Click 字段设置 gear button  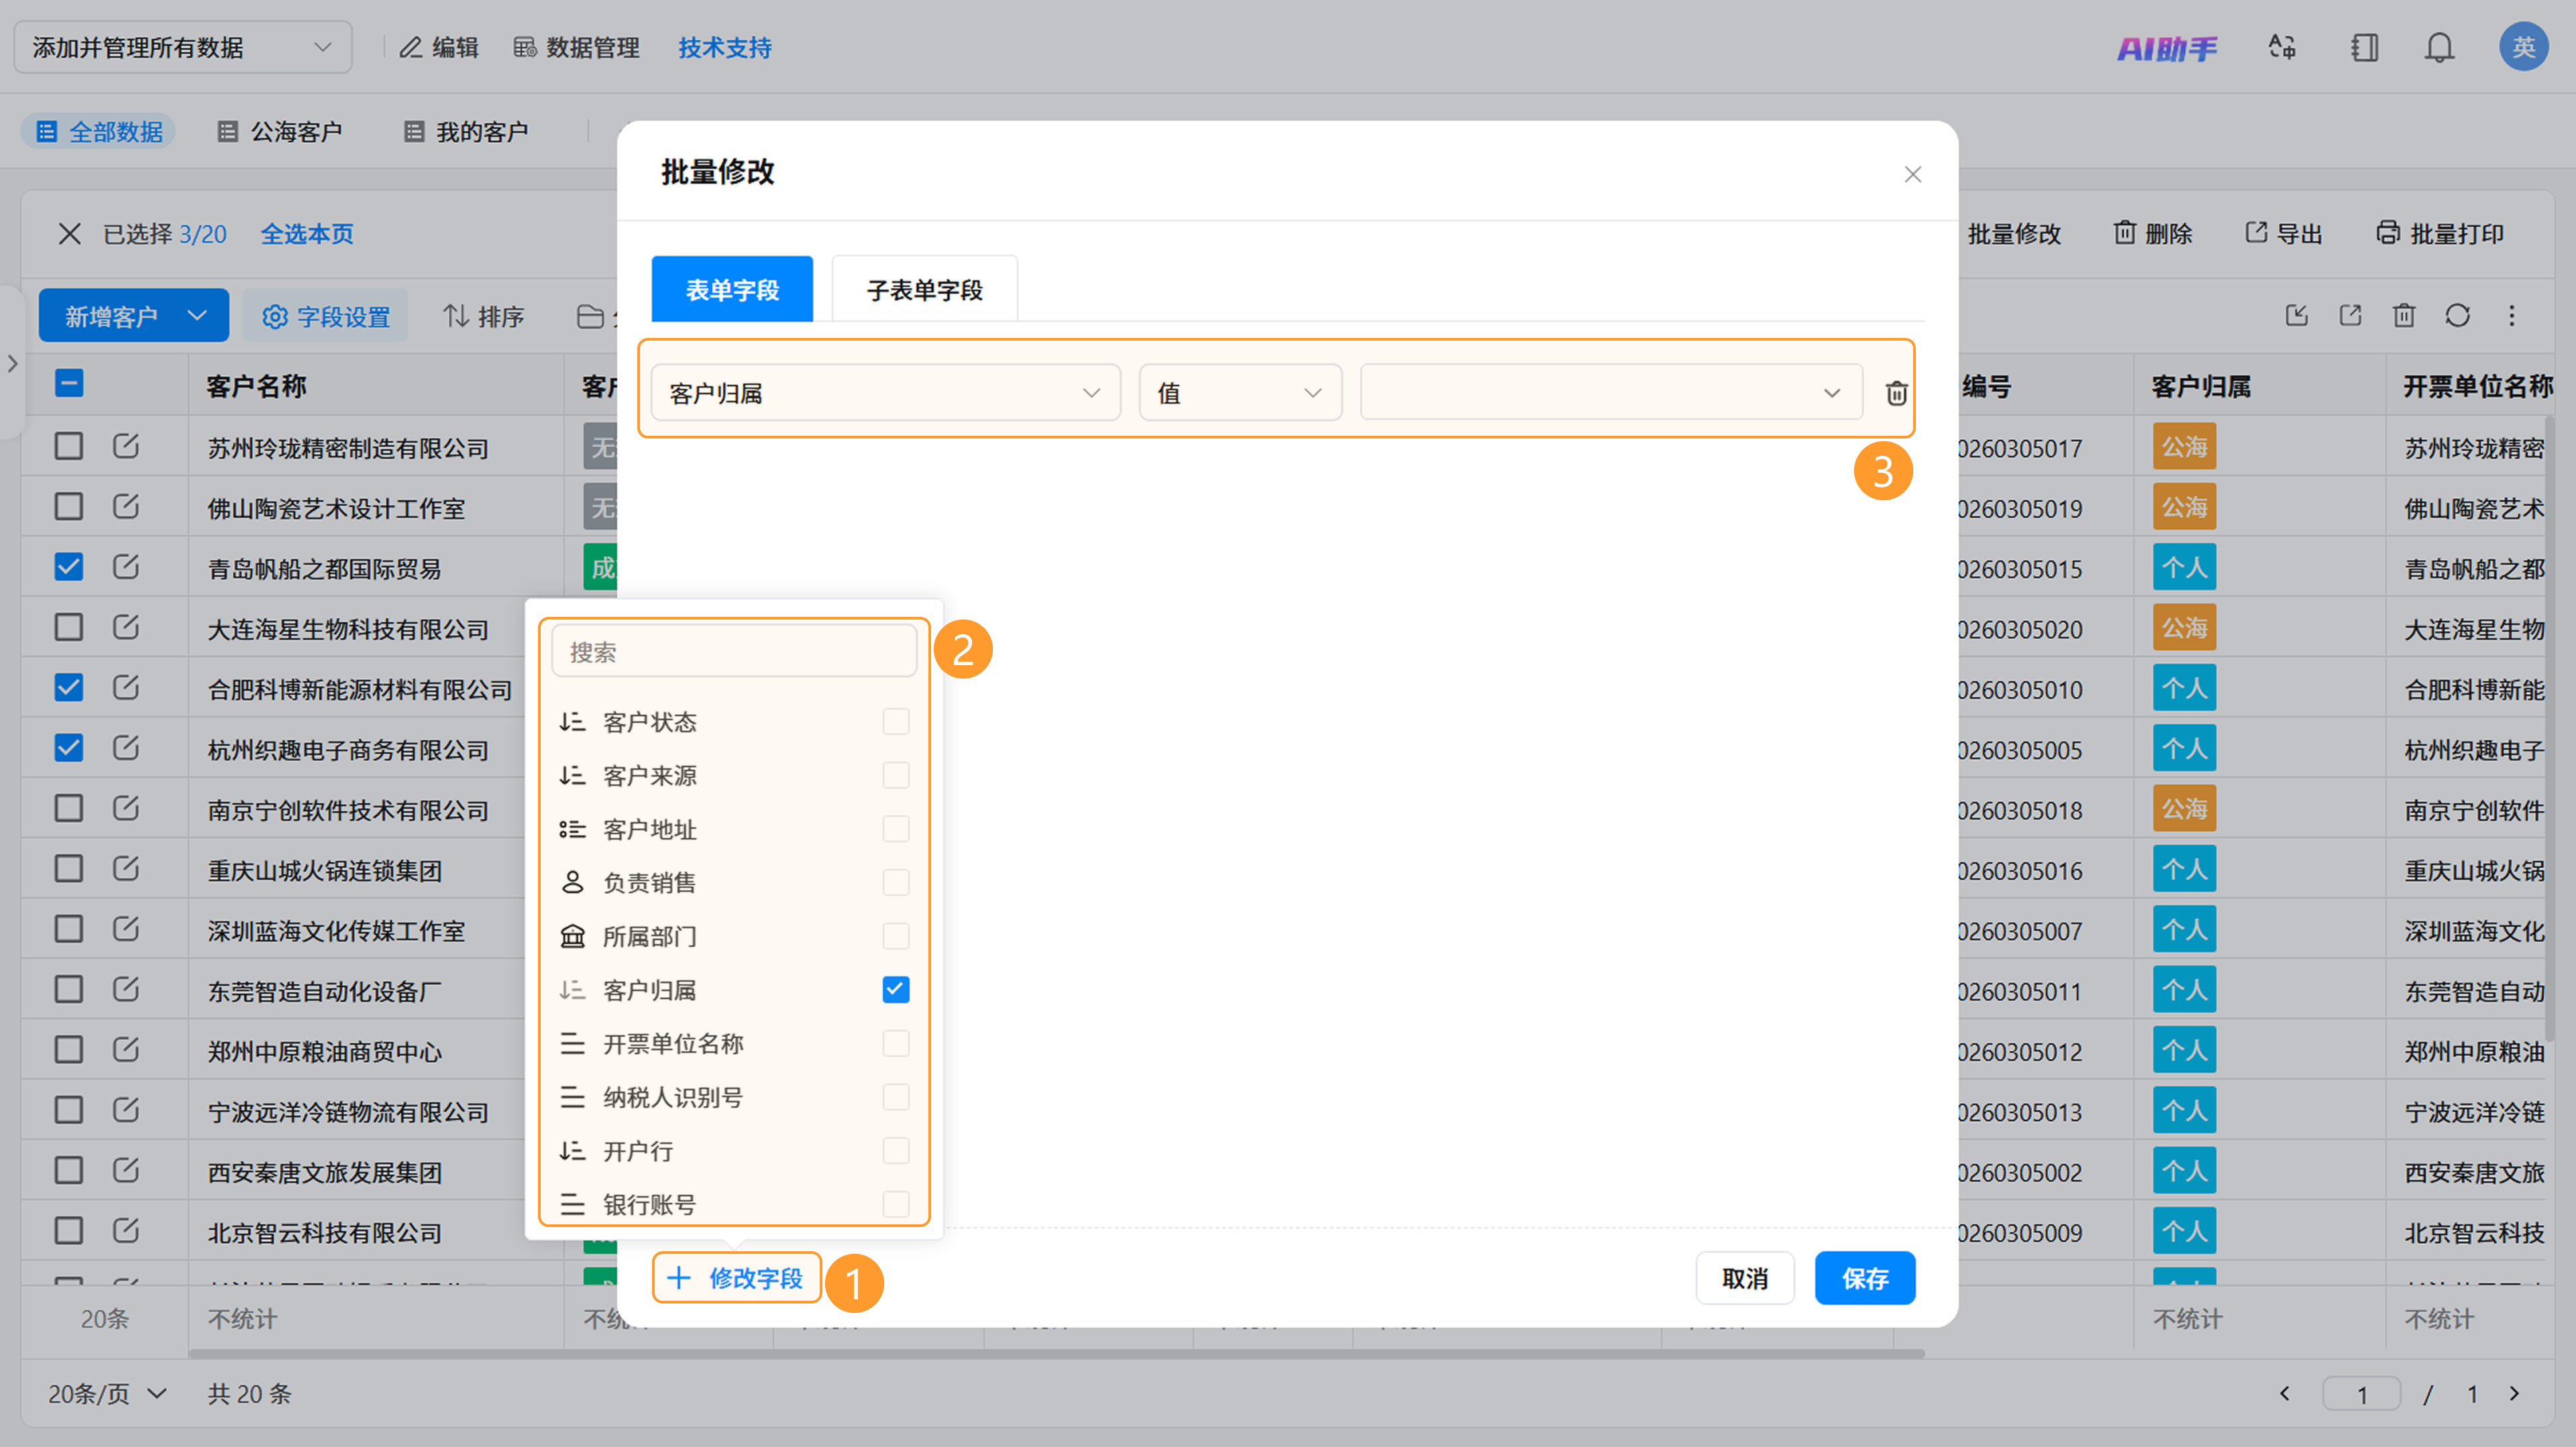click(x=326, y=316)
